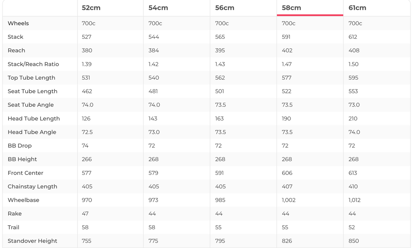This screenshot has width=413, height=248.
Task: Click the Top Tube Length label
Action: 31,78
